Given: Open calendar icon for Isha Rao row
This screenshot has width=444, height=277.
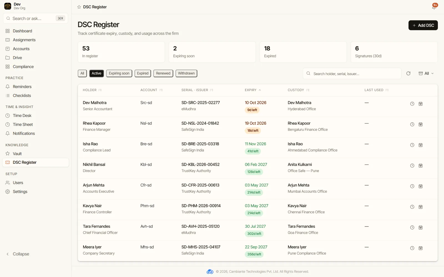Looking at the screenshot, I should tap(420, 145).
